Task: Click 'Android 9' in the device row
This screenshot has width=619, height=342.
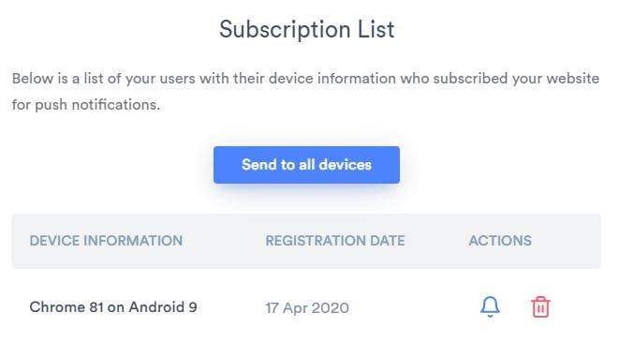Action: [x=163, y=306]
